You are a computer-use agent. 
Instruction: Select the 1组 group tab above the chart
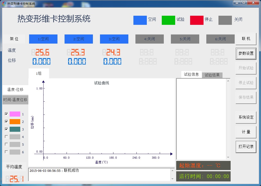pyautogui.click(x=39, y=73)
